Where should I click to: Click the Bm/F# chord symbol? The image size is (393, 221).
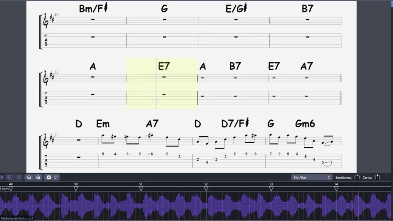(93, 8)
